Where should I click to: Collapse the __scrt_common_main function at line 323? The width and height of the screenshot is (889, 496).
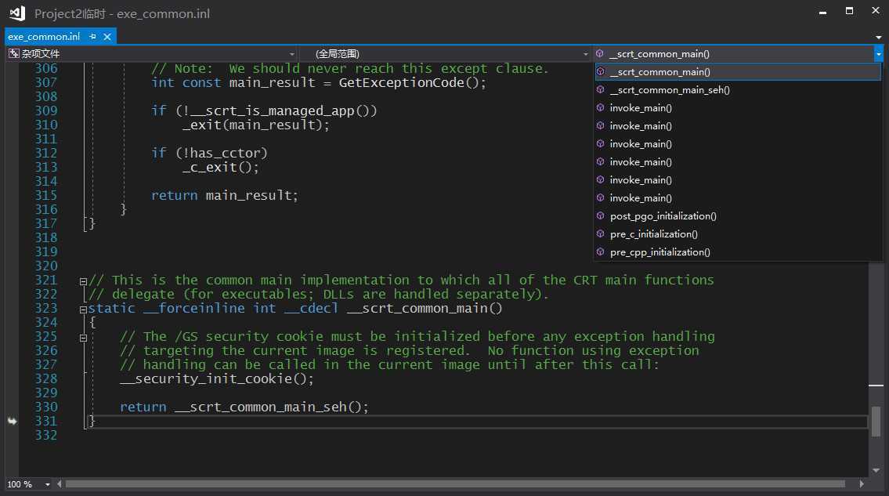[x=83, y=310]
